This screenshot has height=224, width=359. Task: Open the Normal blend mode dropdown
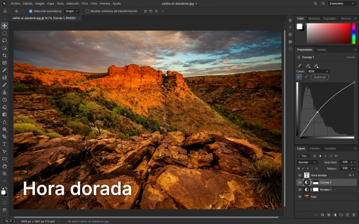(307, 162)
